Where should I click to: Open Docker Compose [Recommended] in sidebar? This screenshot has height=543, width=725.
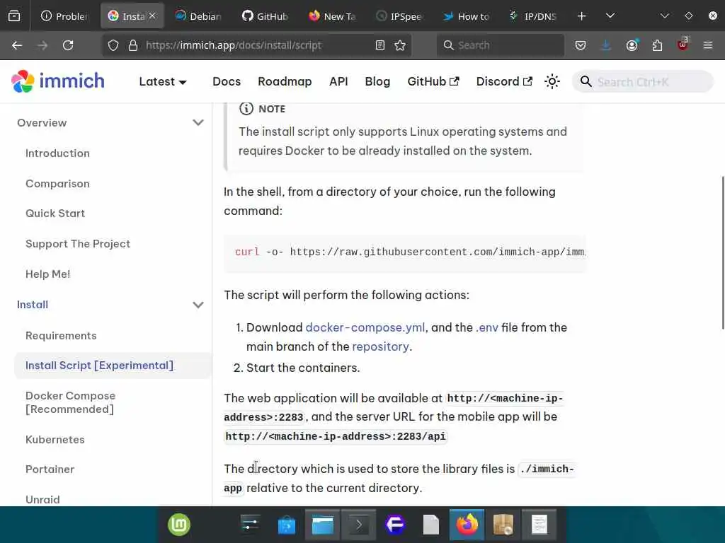click(70, 402)
